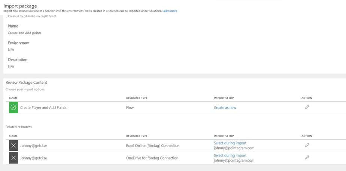The image size is (346, 171).
Task: Click X status icon for OneDrive row
Action: click(x=13, y=158)
